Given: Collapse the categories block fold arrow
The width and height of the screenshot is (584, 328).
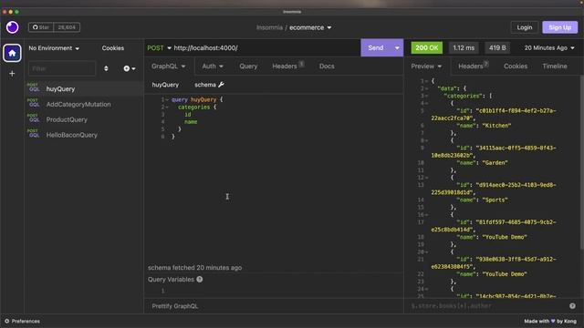Looking at the screenshot, I should click(167, 108).
